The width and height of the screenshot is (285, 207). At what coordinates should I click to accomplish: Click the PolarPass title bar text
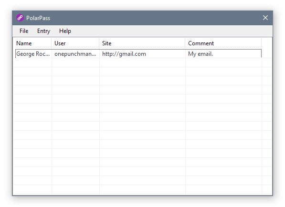click(x=38, y=18)
